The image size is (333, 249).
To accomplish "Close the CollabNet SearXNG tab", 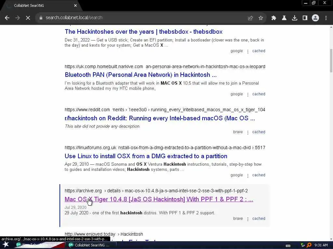I will tap(75, 6).
